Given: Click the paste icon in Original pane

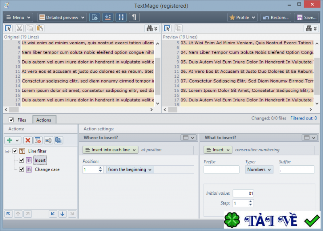Looking at the screenshot, I should click(x=40, y=28).
